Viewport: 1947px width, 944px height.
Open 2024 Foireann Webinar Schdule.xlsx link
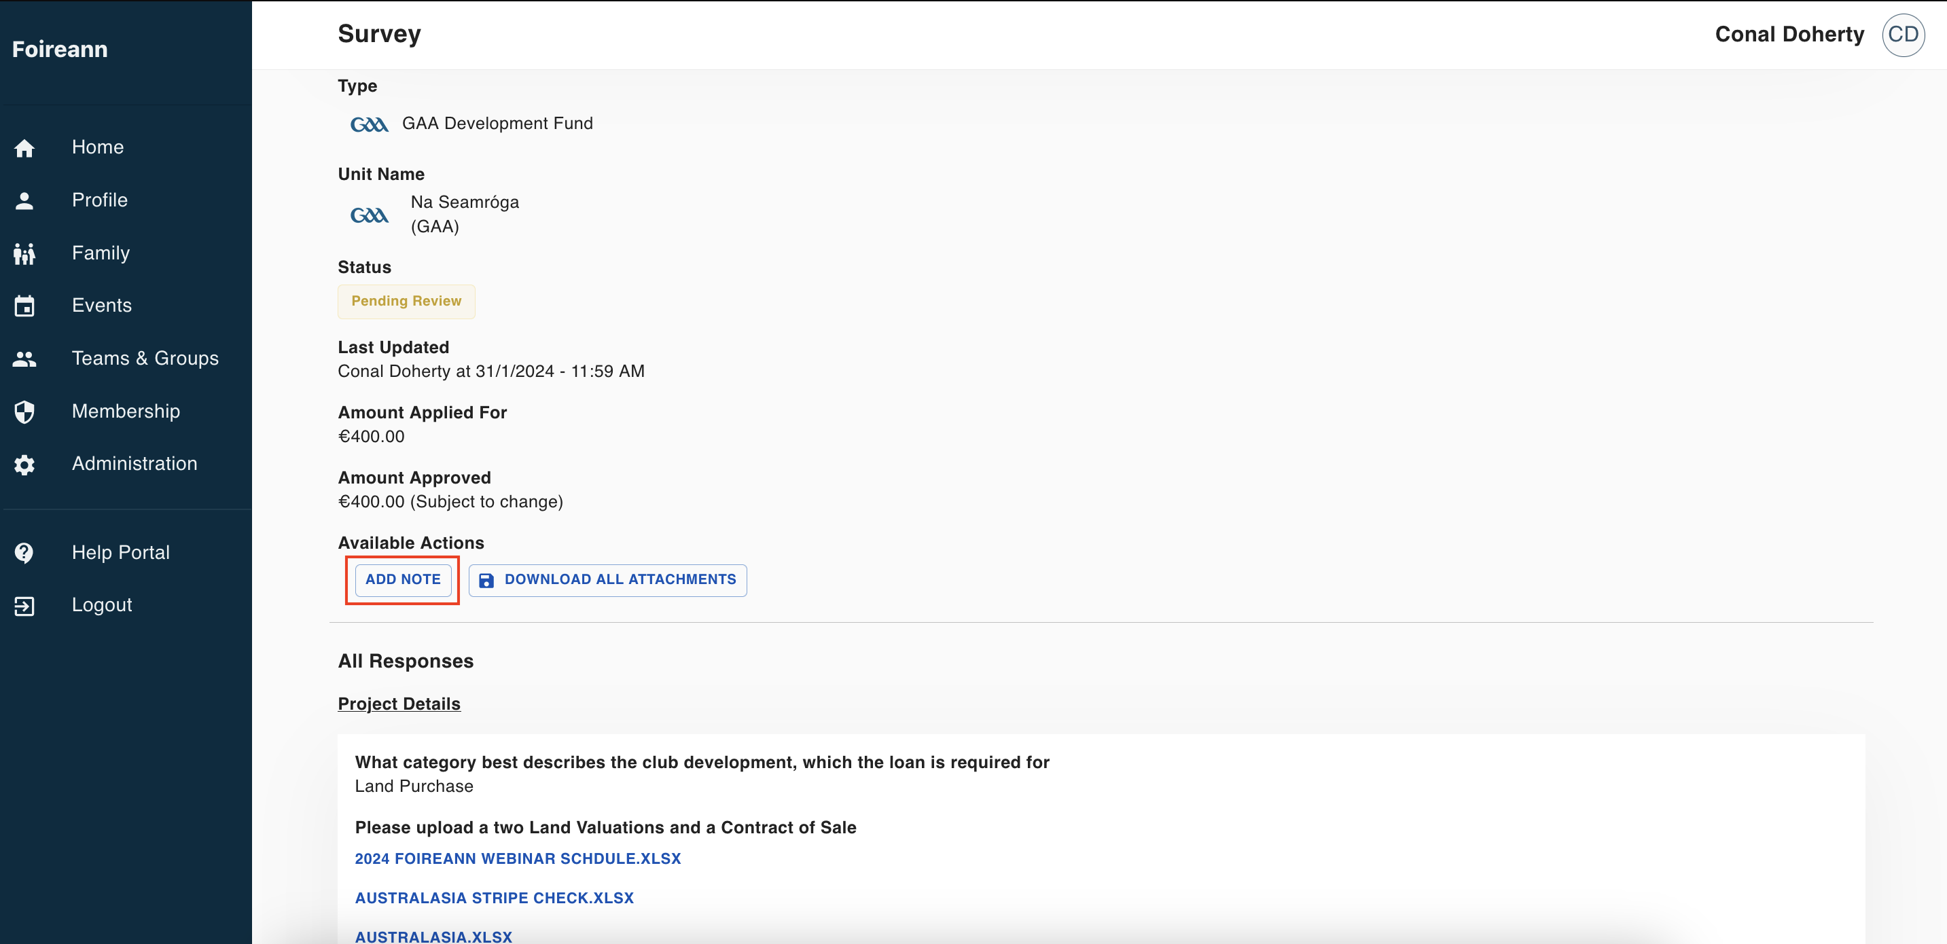click(x=518, y=858)
